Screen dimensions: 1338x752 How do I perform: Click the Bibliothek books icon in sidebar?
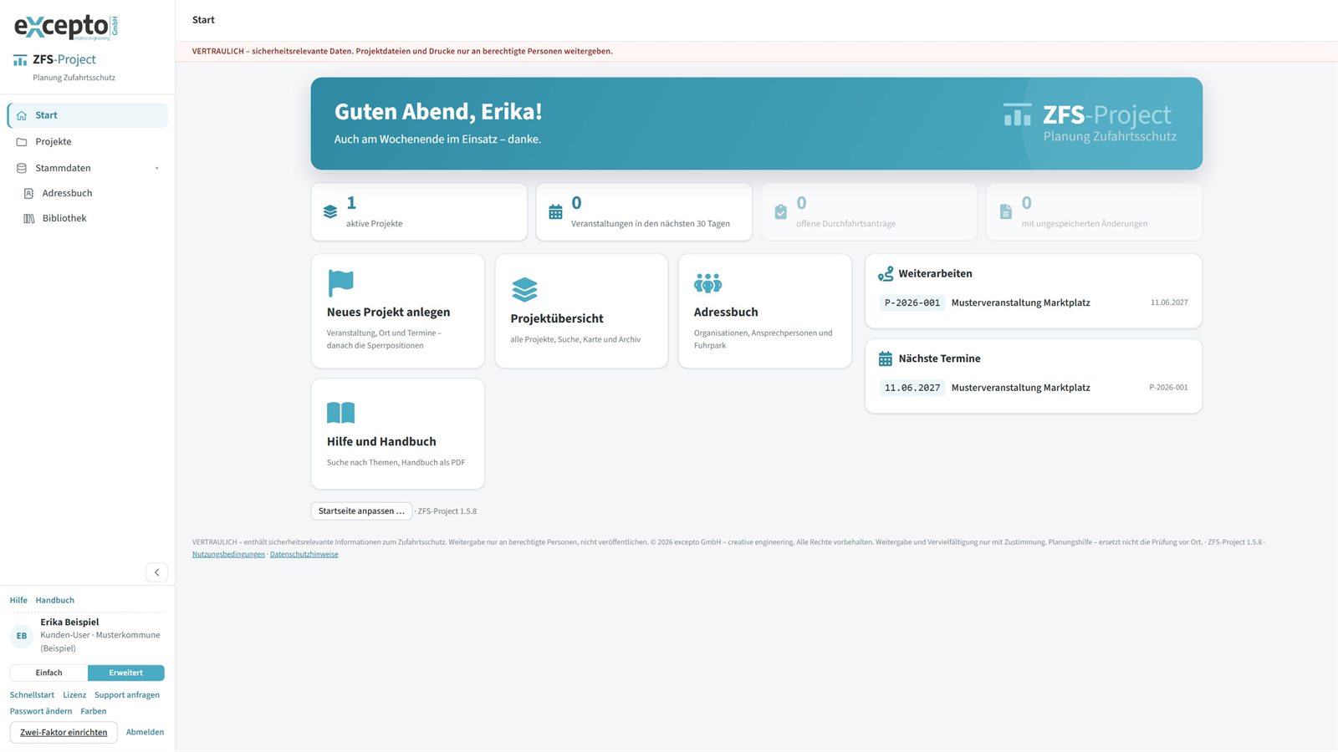[28, 218]
